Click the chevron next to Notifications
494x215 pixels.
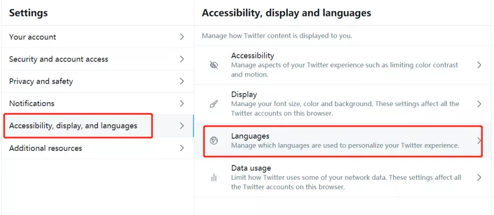point(182,104)
